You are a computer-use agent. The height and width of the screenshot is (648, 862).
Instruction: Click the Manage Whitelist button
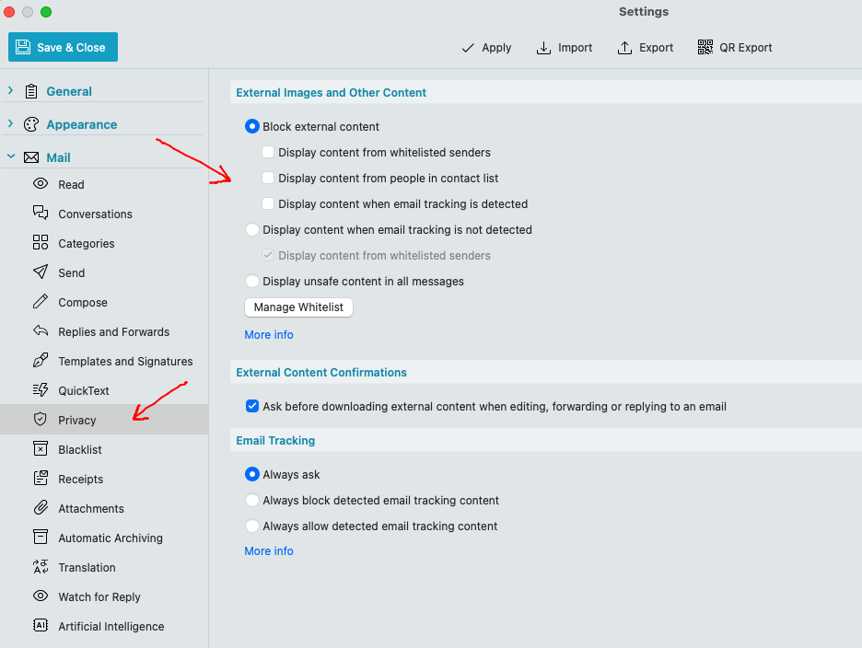pyautogui.click(x=298, y=307)
